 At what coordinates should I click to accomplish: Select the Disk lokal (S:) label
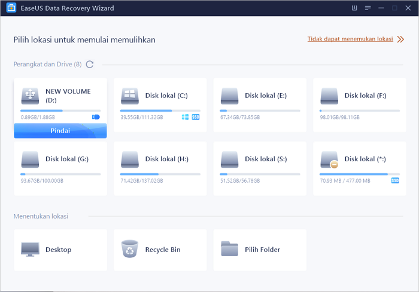(x=266, y=159)
